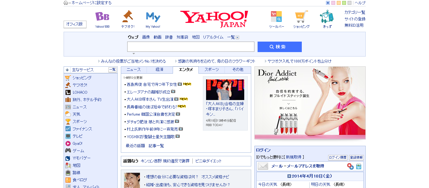Collapse the 主なサービス arrow icon
The width and height of the screenshot is (429, 188).
point(67,70)
